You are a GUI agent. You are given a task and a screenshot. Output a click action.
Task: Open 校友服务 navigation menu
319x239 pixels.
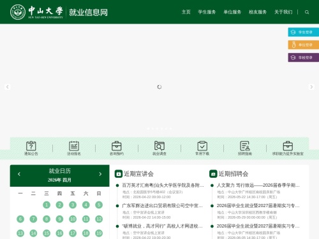tap(258, 12)
